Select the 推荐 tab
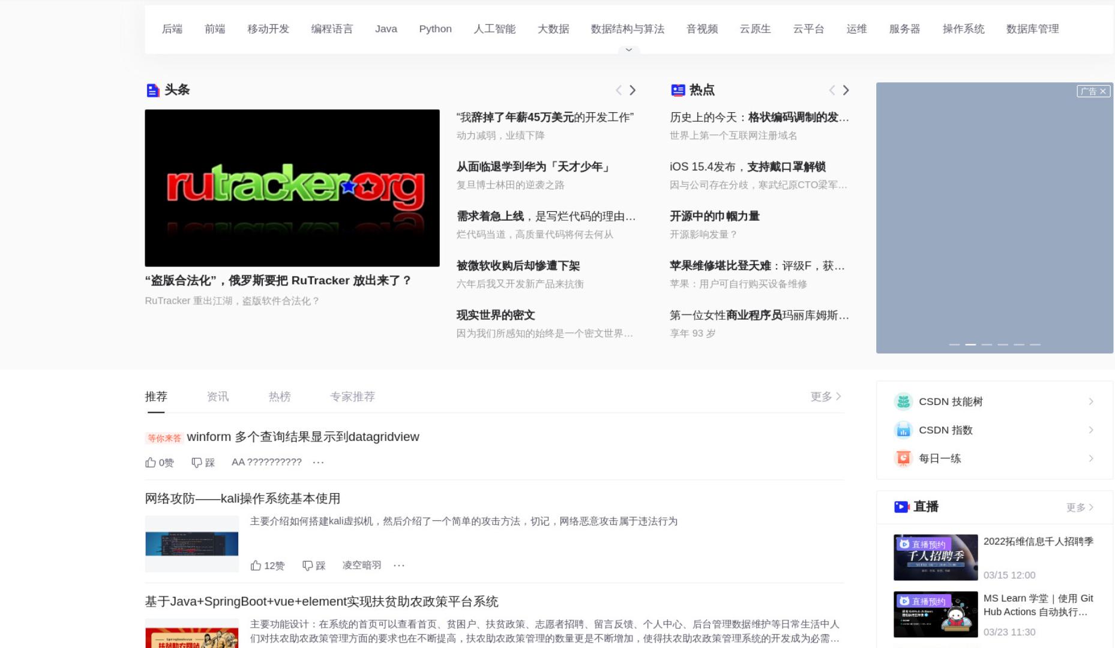The width and height of the screenshot is (1115, 648). click(x=156, y=397)
